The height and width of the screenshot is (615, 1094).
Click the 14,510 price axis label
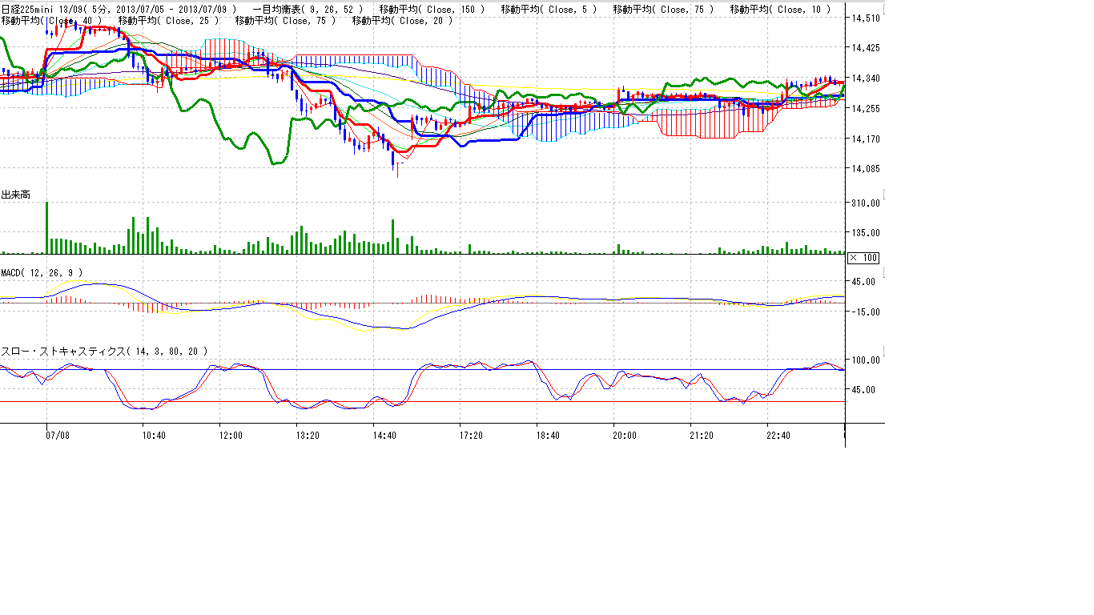tap(866, 18)
